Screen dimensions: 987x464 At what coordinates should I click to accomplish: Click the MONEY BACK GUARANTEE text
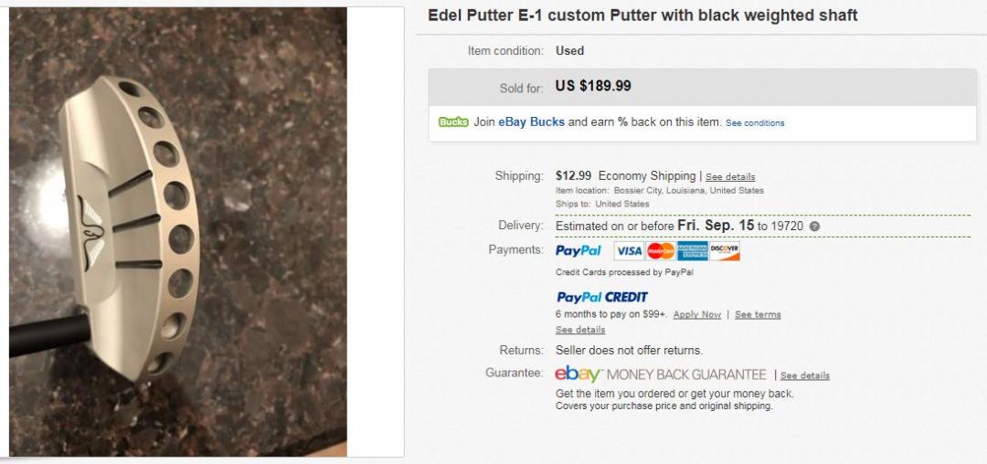pyautogui.click(x=686, y=374)
